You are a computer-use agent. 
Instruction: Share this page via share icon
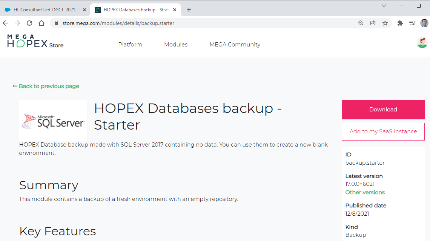point(373,23)
